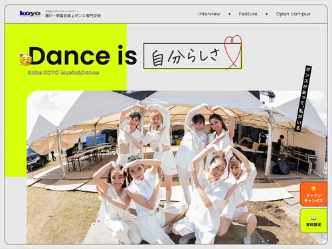Click the emoji icon on オープンキャンパス button
Screen dimensions: 332x249
313,189
